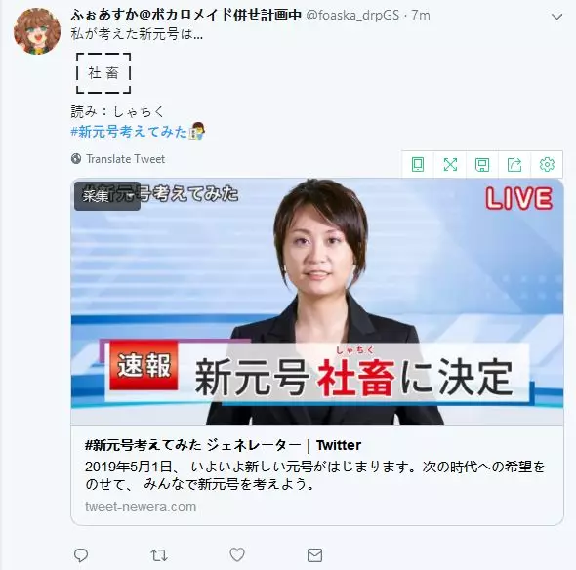This screenshot has width=576, height=570.
Task: Click the phone-shaped icon in image toolbar
Action: click(x=418, y=164)
